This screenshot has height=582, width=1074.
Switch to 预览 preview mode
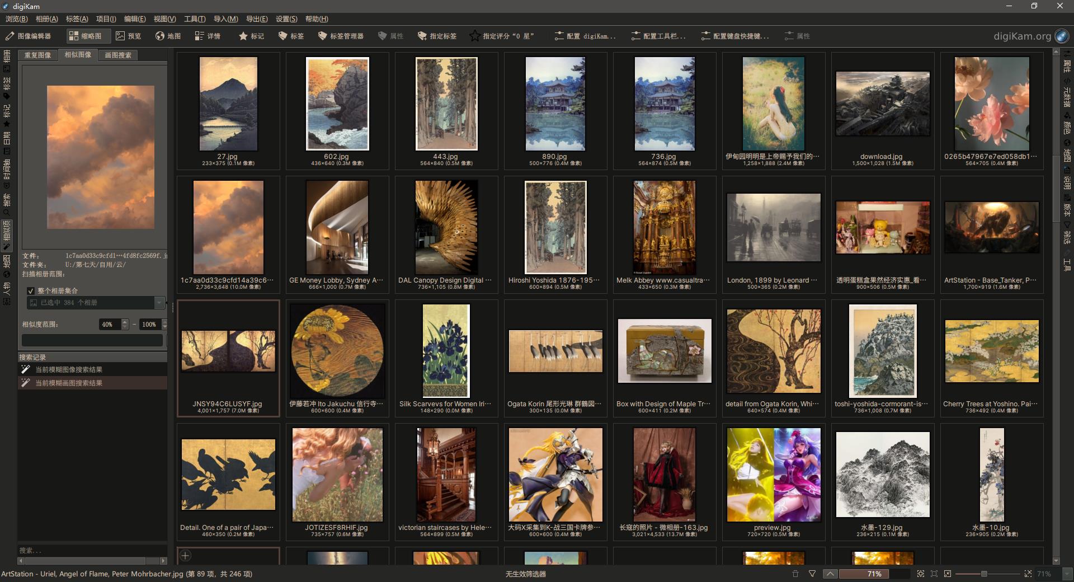(x=129, y=36)
